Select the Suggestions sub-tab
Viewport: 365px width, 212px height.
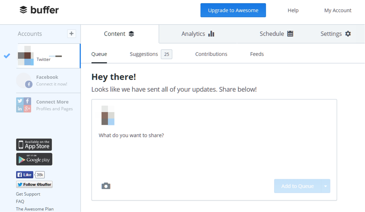pos(144,54)
